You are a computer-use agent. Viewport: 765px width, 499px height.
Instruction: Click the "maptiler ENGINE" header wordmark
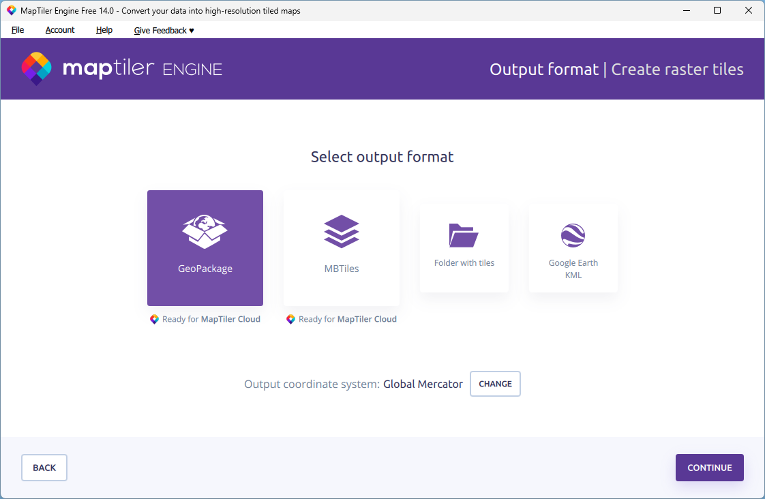[142, 69]
